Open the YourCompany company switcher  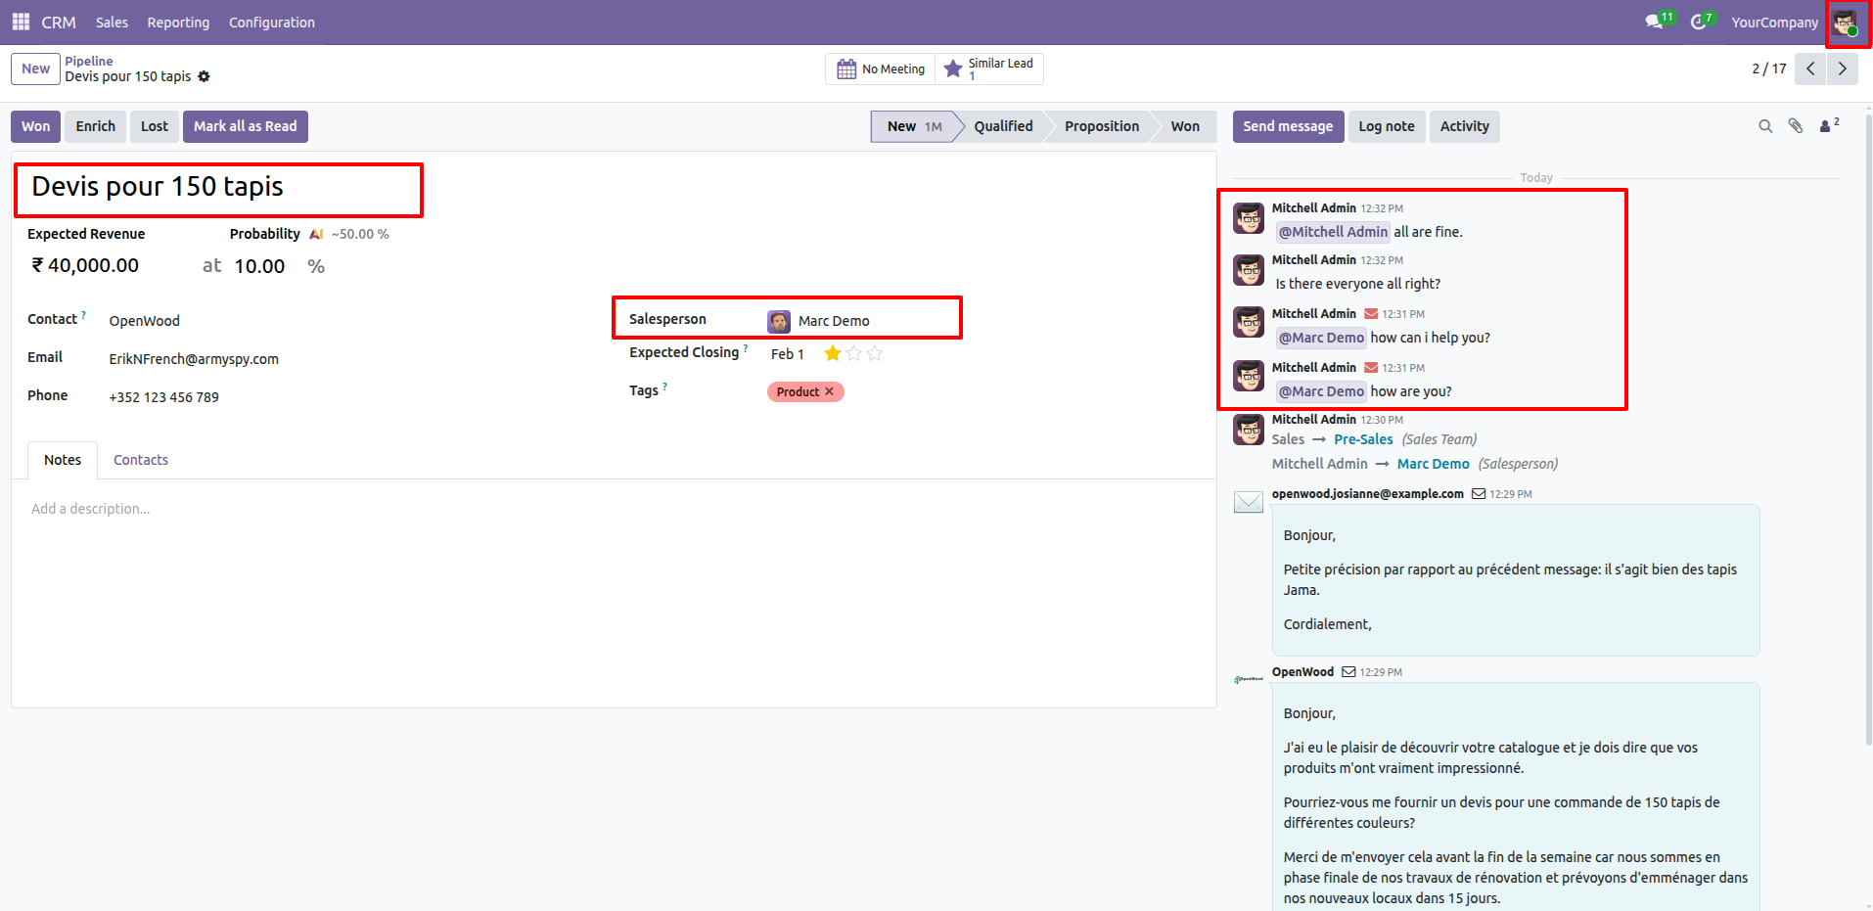click(x=1774, y=23)
